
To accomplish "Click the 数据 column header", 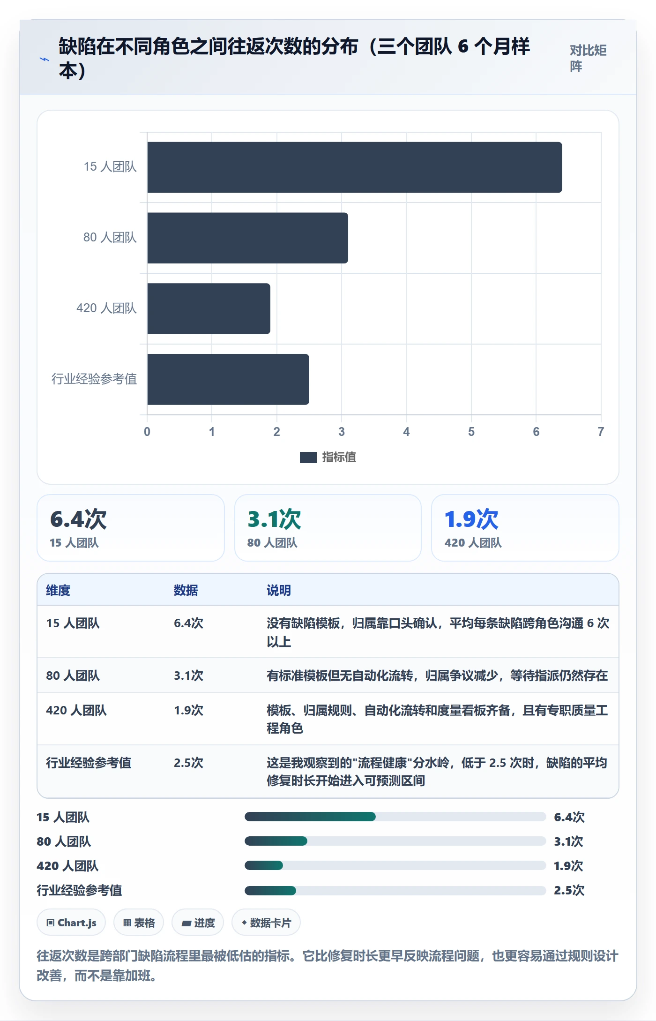I will click(186, 590).
